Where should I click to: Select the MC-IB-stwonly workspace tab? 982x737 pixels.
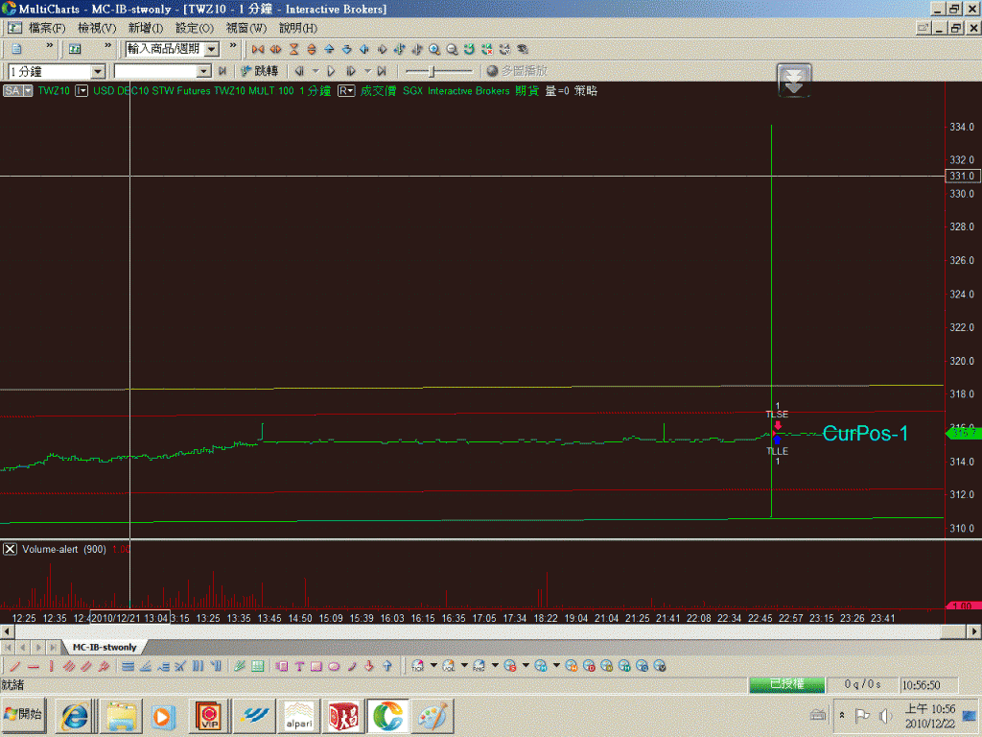point(105,647)
